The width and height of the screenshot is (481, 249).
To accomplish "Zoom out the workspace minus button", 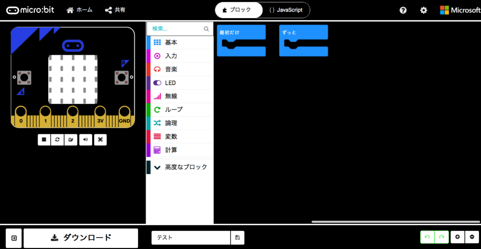I will coord(472,237).
